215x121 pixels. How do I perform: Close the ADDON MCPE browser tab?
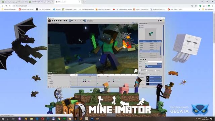click(53, 2)
